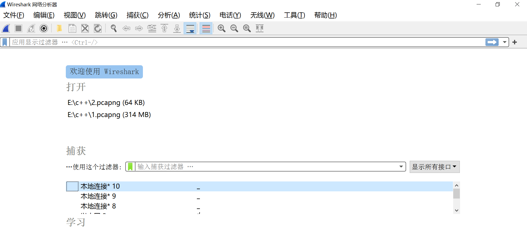Screen dimensions: 527x231
Task: Select interface 本地连接* 10
Action: pos(260,186)
